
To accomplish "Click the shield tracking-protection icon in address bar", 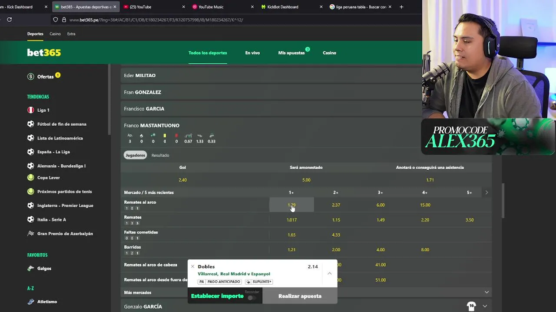I will [x=55, y=19].
